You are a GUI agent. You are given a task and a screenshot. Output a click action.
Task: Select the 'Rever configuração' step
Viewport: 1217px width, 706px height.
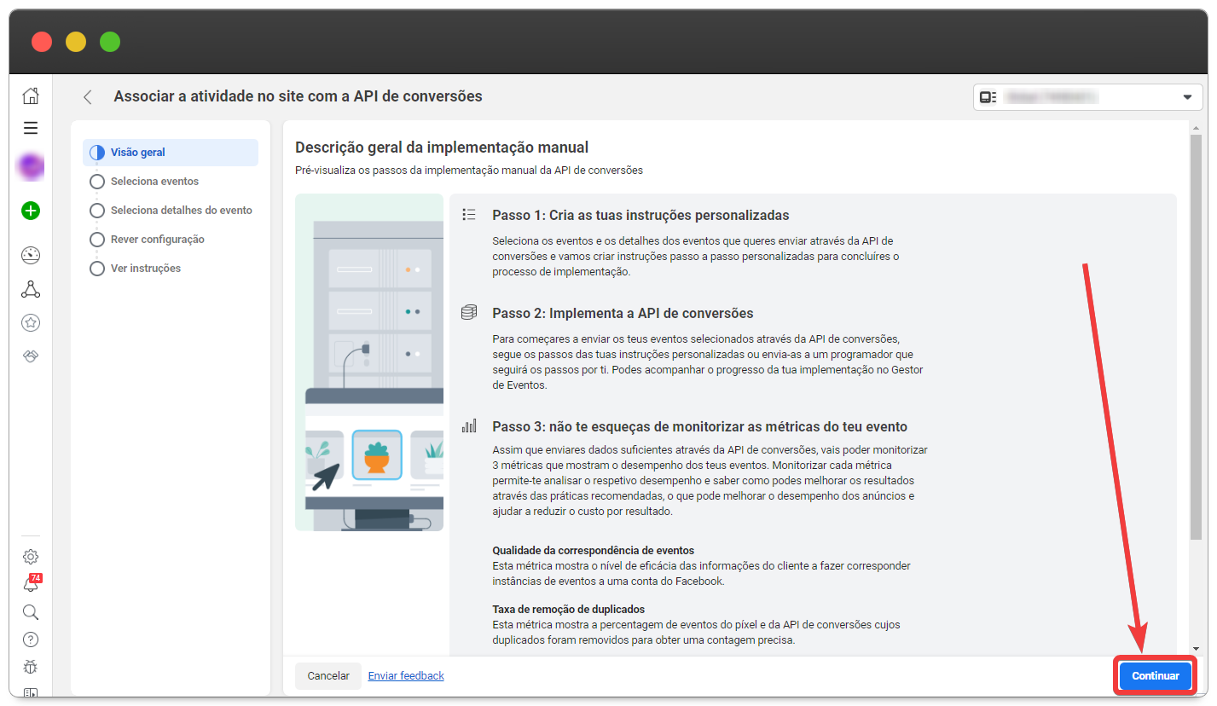pos(157,240)
